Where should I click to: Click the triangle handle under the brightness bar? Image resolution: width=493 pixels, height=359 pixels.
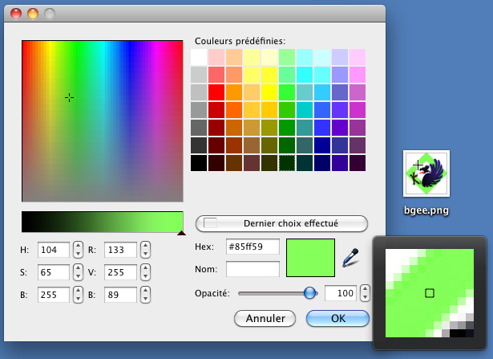(181, 233)
